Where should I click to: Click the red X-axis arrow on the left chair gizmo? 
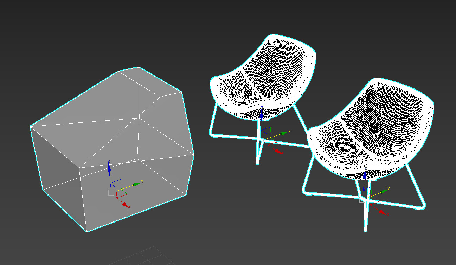pos(277,150)
